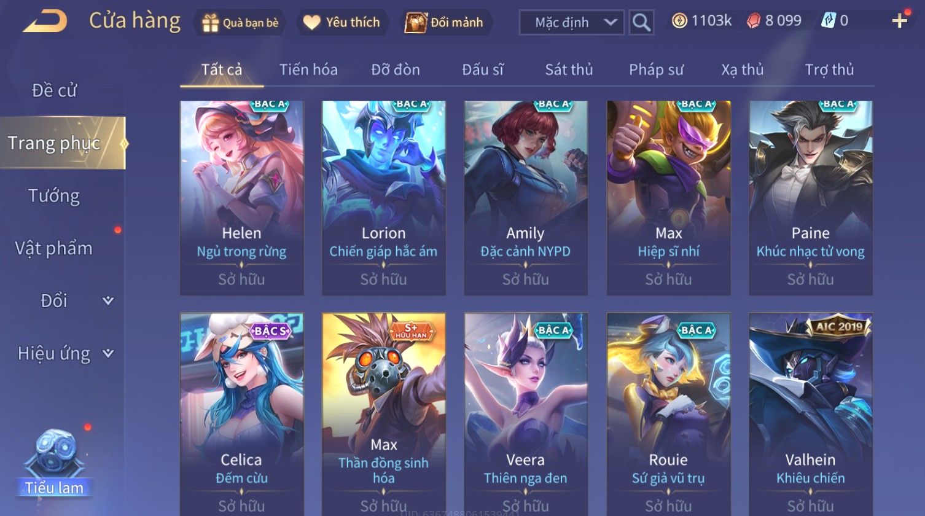This screenshot has width=925, height=516.
Task: Click the back arrow icon
Action: tap(45, 21)
